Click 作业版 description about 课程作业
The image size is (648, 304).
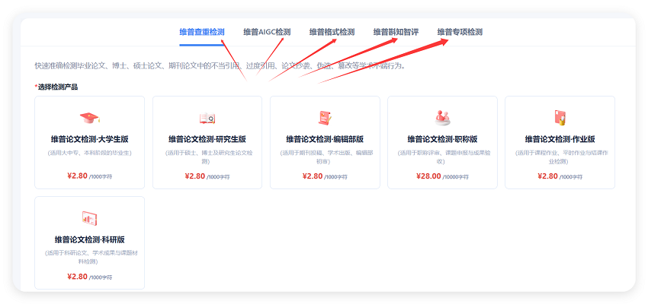tap(560, 157)
